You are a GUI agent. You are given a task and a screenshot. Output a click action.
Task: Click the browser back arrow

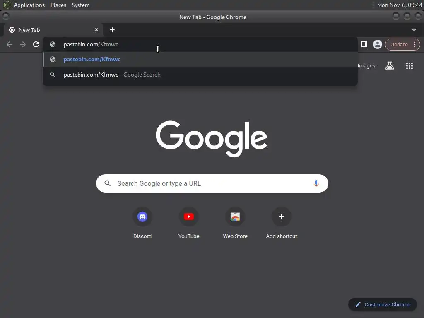click(x=10, y=44)
